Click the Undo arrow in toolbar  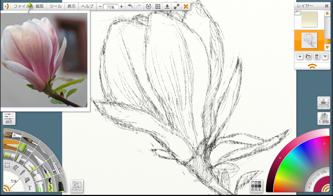point(129,7)
